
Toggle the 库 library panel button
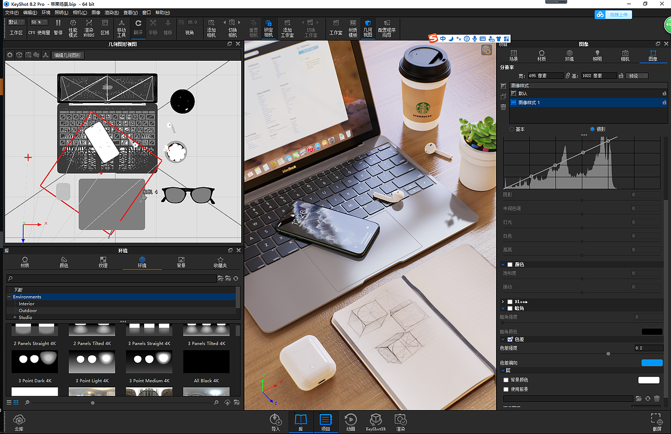pos(301,422)
